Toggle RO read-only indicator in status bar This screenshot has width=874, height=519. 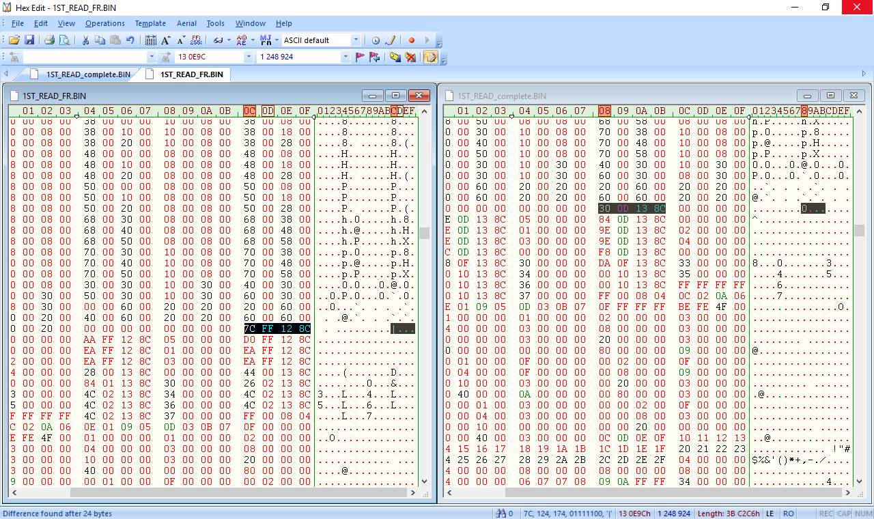pyautogui.click(x=789, y=514)
